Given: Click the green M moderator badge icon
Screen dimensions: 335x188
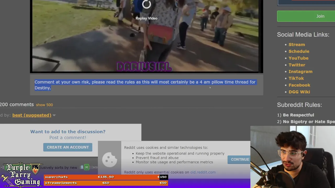Looking at the screenshot, I should tap(86, 167).
